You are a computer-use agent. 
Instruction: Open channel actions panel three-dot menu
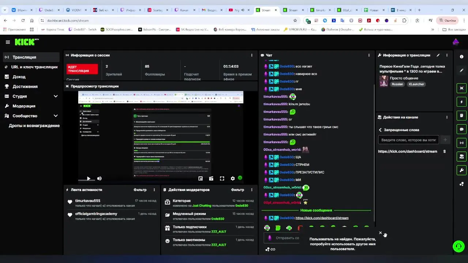click(447, 117)
